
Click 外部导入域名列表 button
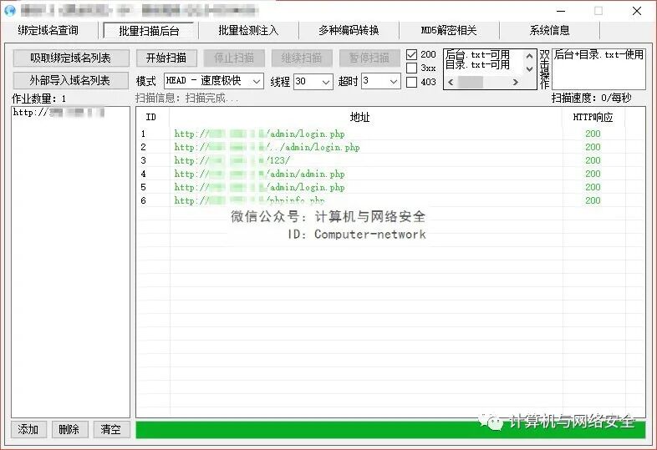pos(71,80)
